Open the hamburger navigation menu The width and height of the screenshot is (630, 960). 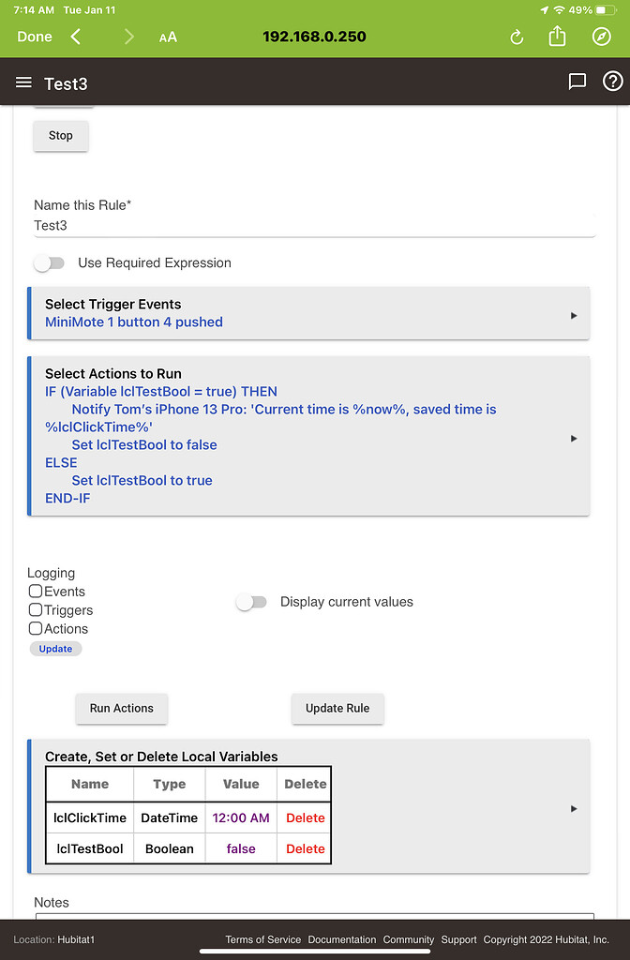tap(23, 82)
